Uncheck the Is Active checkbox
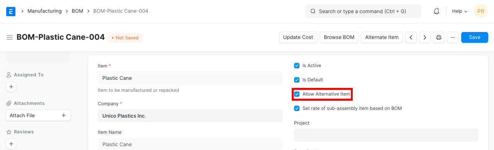494x150 pixels. [297, 66]
